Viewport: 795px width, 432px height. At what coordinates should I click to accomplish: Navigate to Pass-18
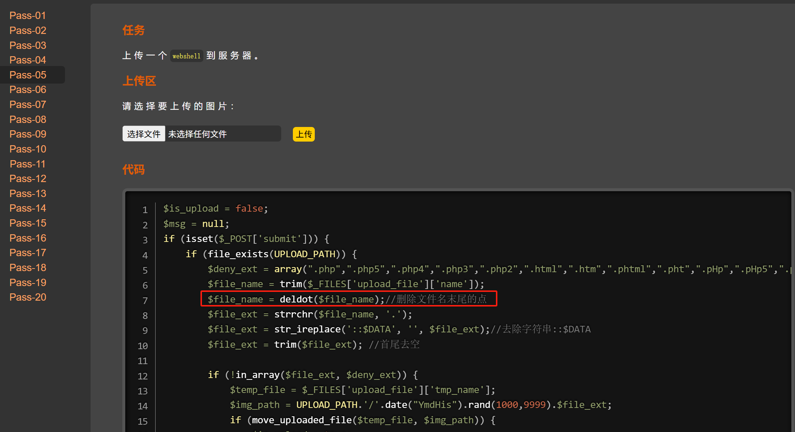[x=28, y=268]
